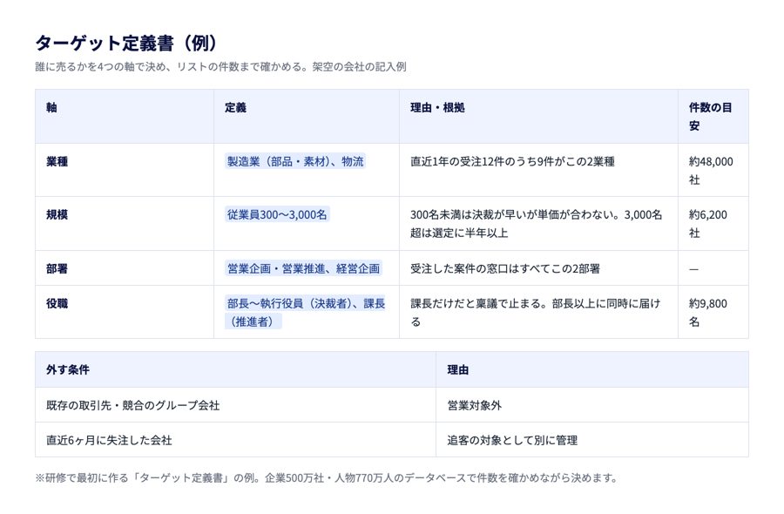This screenshot has width=784, height=514.
Task: Select the 業種 row label
Action: point(57,161)
